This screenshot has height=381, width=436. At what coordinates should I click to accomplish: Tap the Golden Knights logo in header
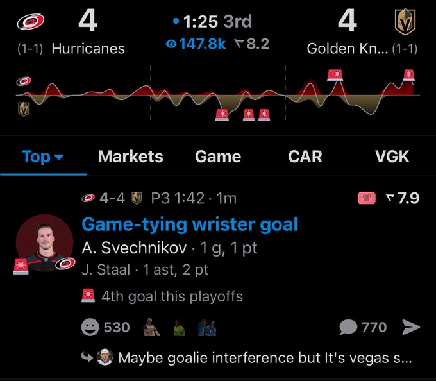click(405, 22)
